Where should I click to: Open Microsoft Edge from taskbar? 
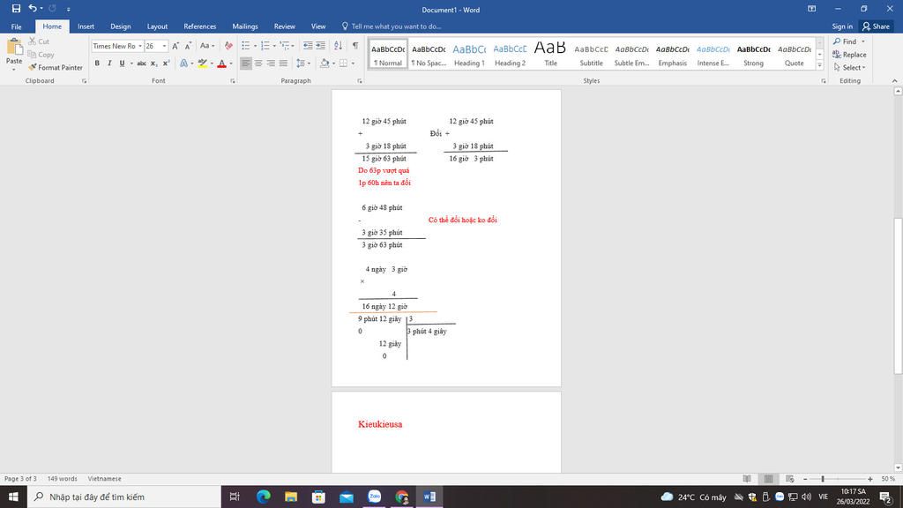(263, 497)
